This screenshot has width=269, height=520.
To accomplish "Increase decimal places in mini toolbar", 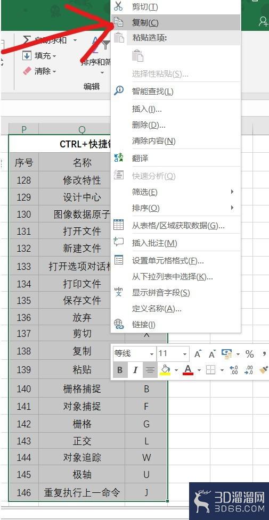I will tap(234, 370).
